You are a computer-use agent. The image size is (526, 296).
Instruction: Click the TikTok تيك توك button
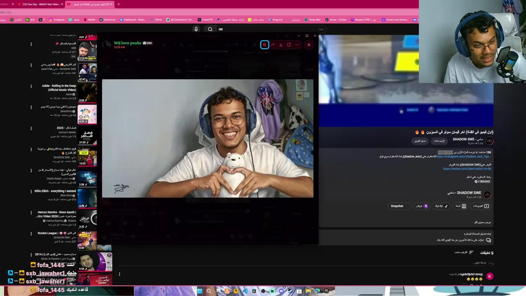coord(441,206)
